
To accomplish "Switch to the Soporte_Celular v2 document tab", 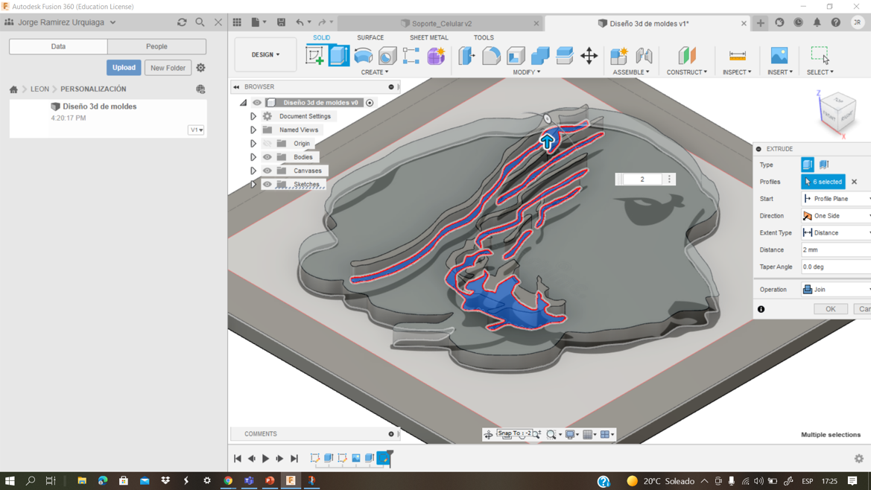I will click(x=442, y=23).
